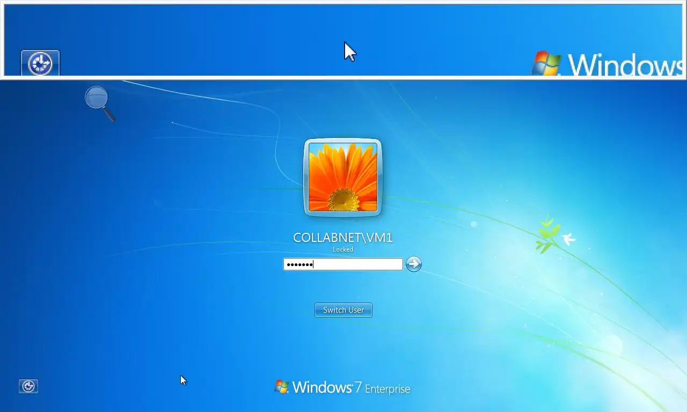Click the Magnifier glass icon
This screenshot has width=687, height=412.
100,104
